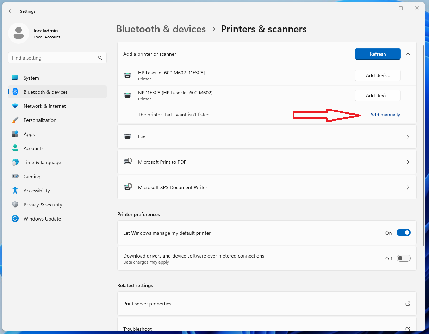Click the "Data charges may apply" text
The image size is (429, 334).
tap(146, 262)
